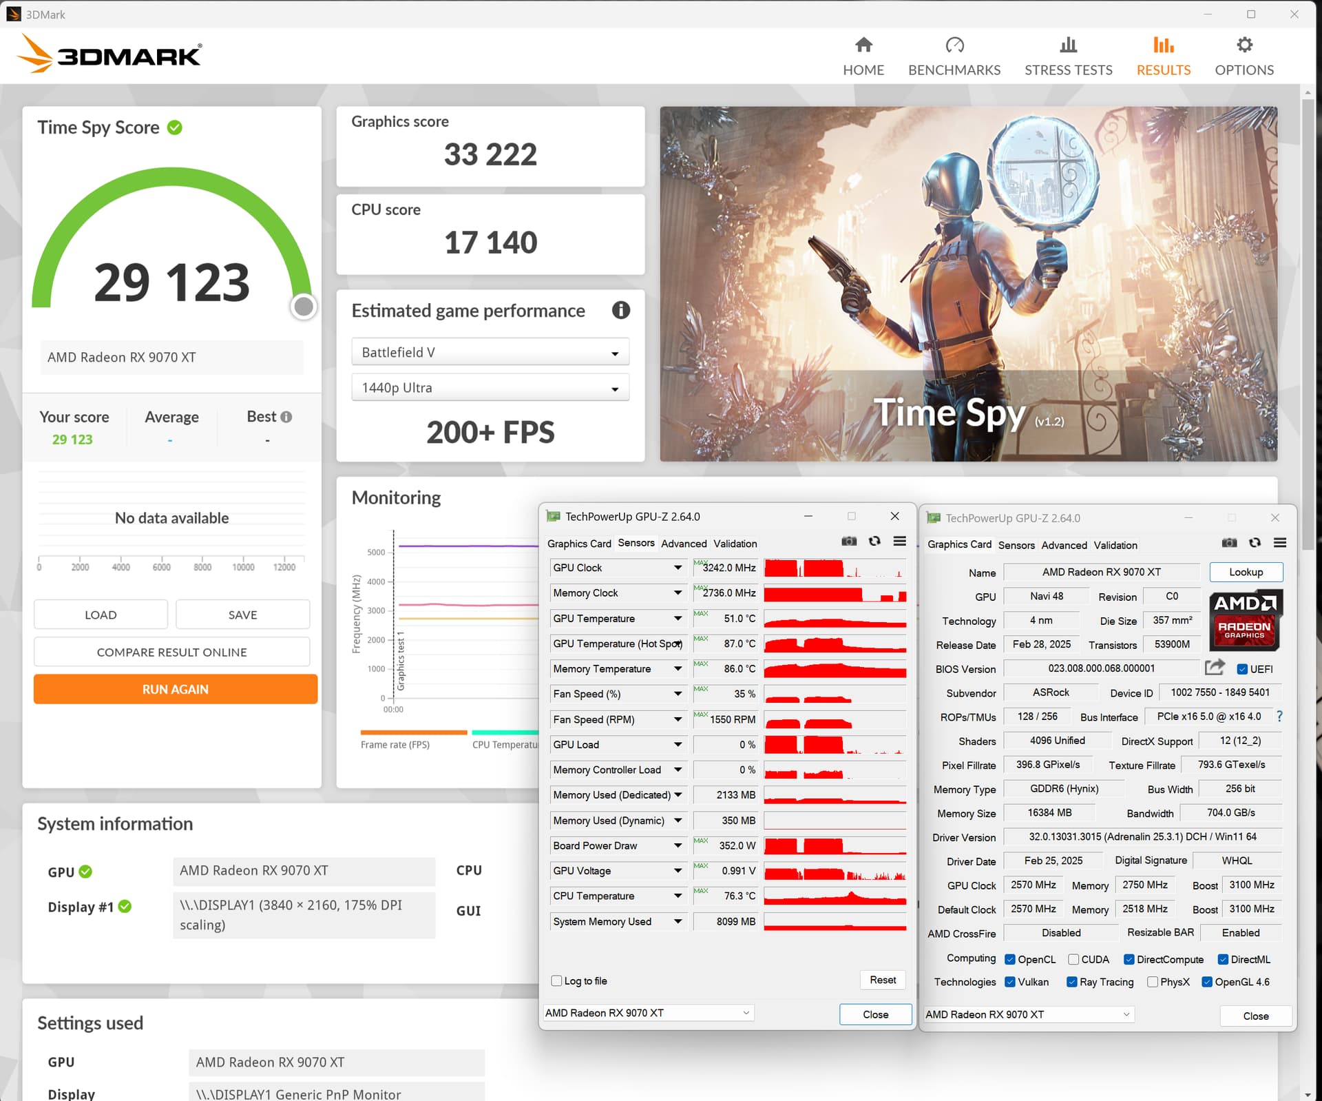Viewport: 1322px width, 1101px height.
Task: Click the Best score info icon
Action: click(x=286, y=417)
